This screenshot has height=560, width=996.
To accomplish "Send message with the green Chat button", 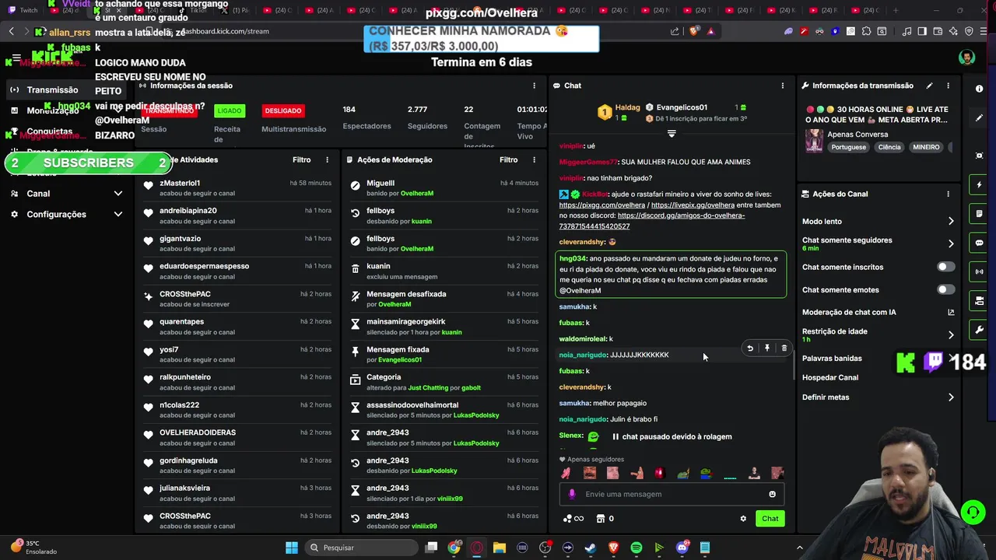I will 770,519.
